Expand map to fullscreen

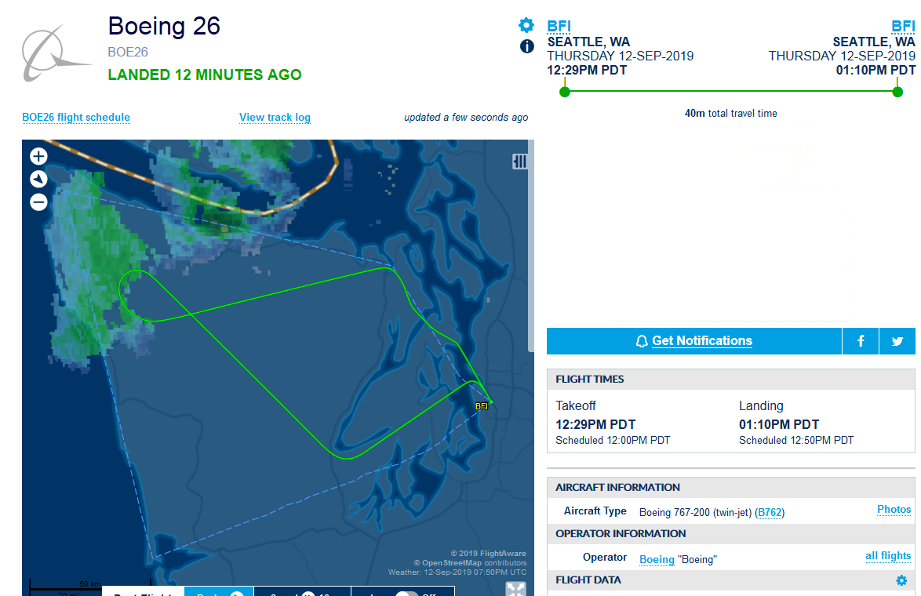515,589
